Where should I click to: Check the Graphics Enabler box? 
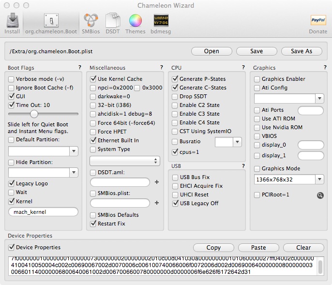[257, 79]
